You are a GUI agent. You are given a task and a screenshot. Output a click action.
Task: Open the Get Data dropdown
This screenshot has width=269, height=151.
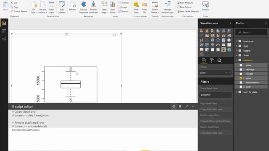(34, 8)
